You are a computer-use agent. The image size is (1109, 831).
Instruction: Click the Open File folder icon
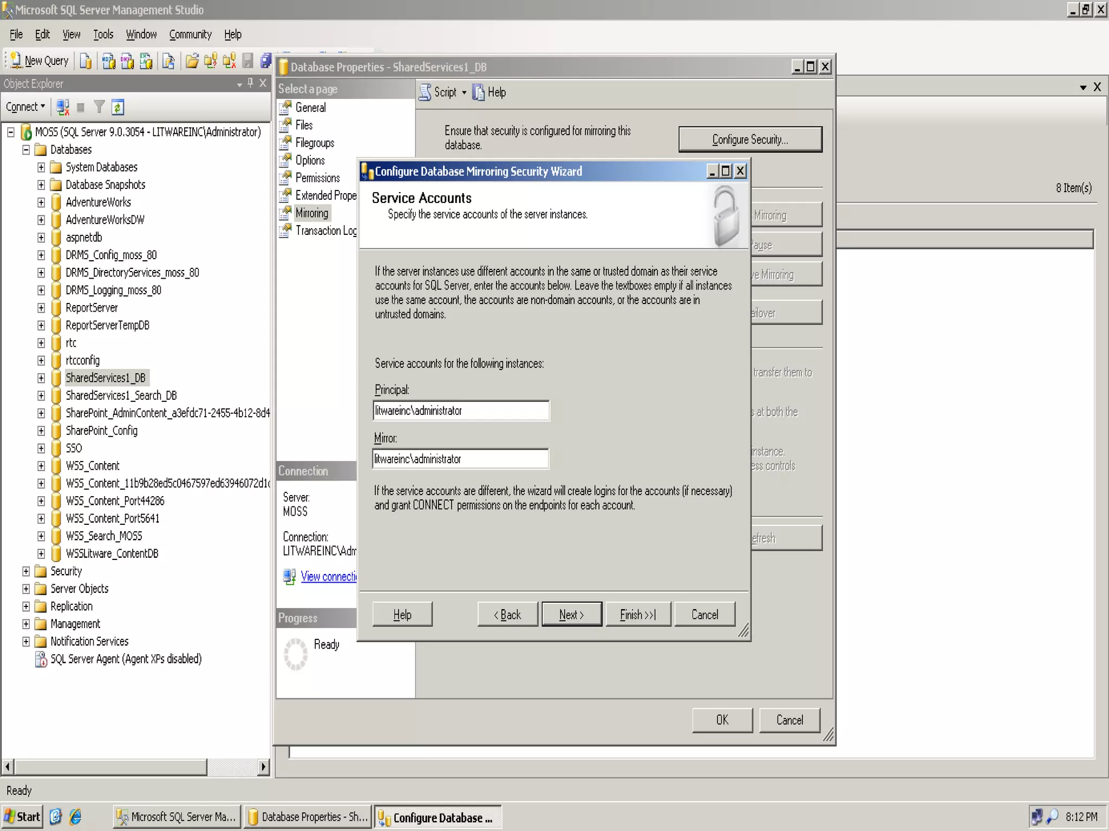click(x=191, y=61)
